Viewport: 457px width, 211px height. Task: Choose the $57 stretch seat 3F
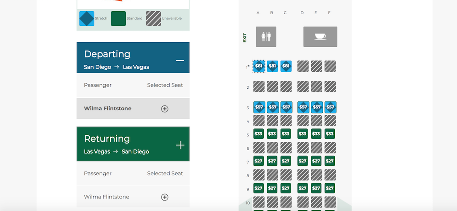pyautogui.click(x=330, y=107)
